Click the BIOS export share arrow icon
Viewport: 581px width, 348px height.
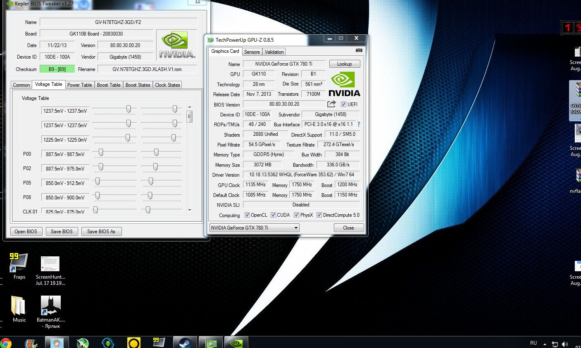331,104
